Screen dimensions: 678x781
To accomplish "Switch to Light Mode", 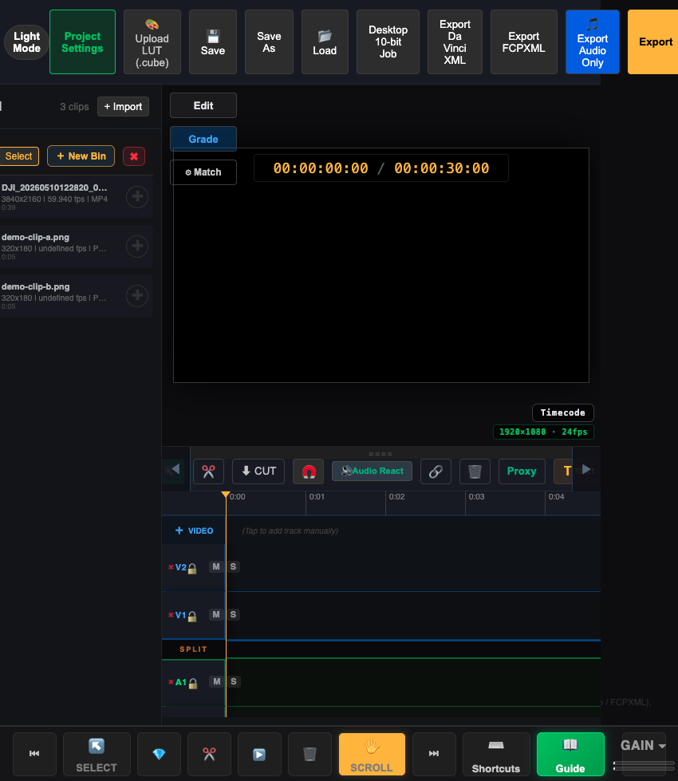I will (26, 42).
